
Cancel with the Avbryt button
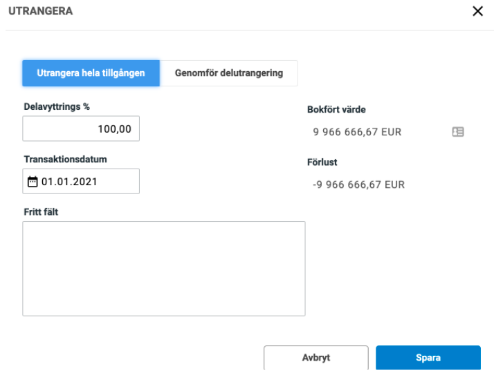(316, 358)
